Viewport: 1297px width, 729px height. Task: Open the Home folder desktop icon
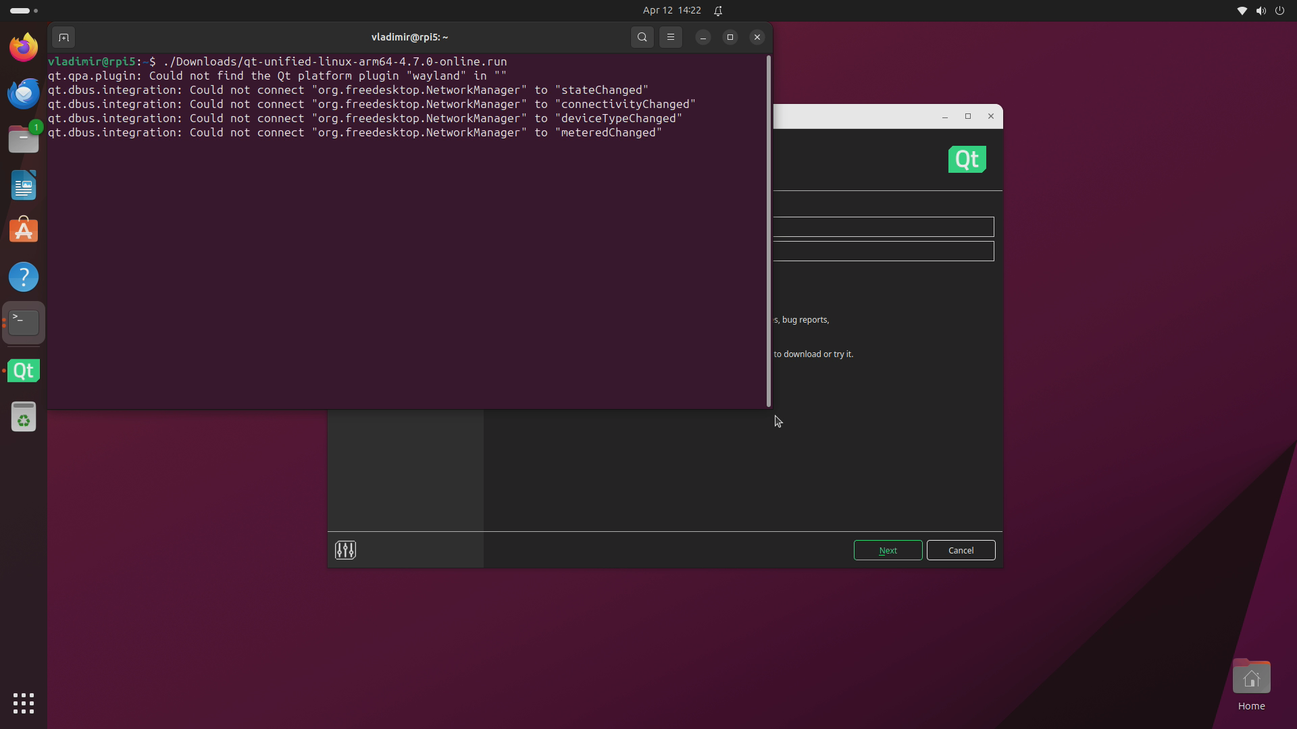1251,685
